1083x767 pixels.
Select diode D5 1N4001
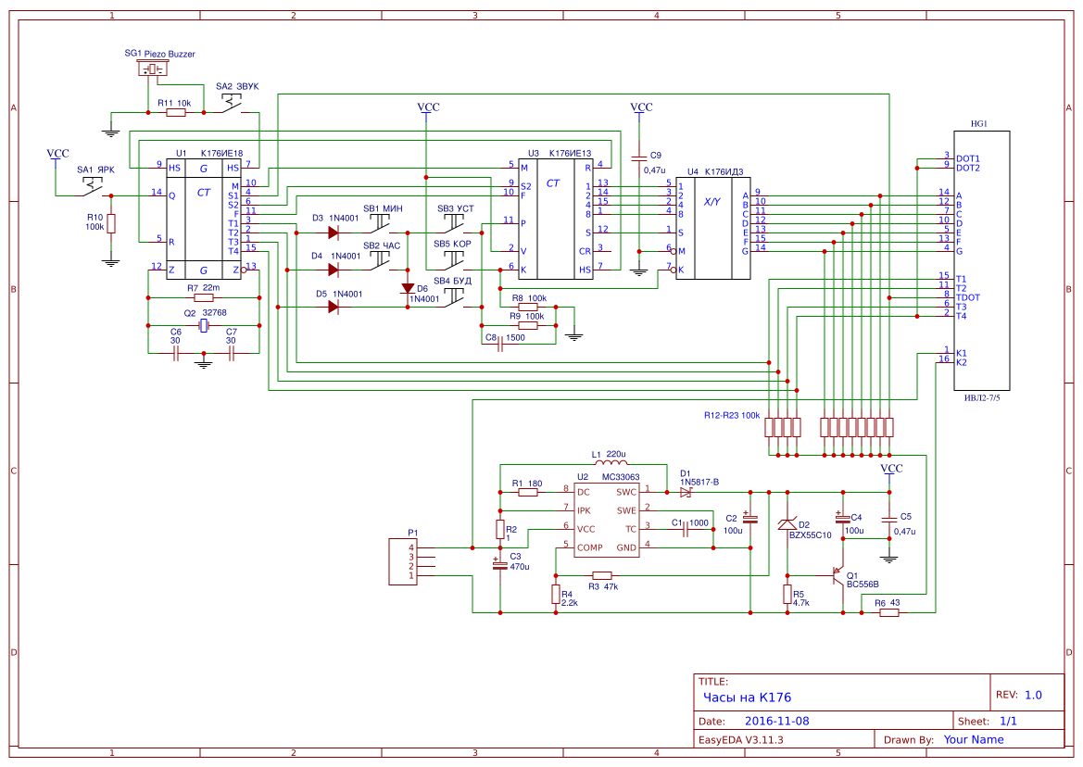click(x=334, y=307)
